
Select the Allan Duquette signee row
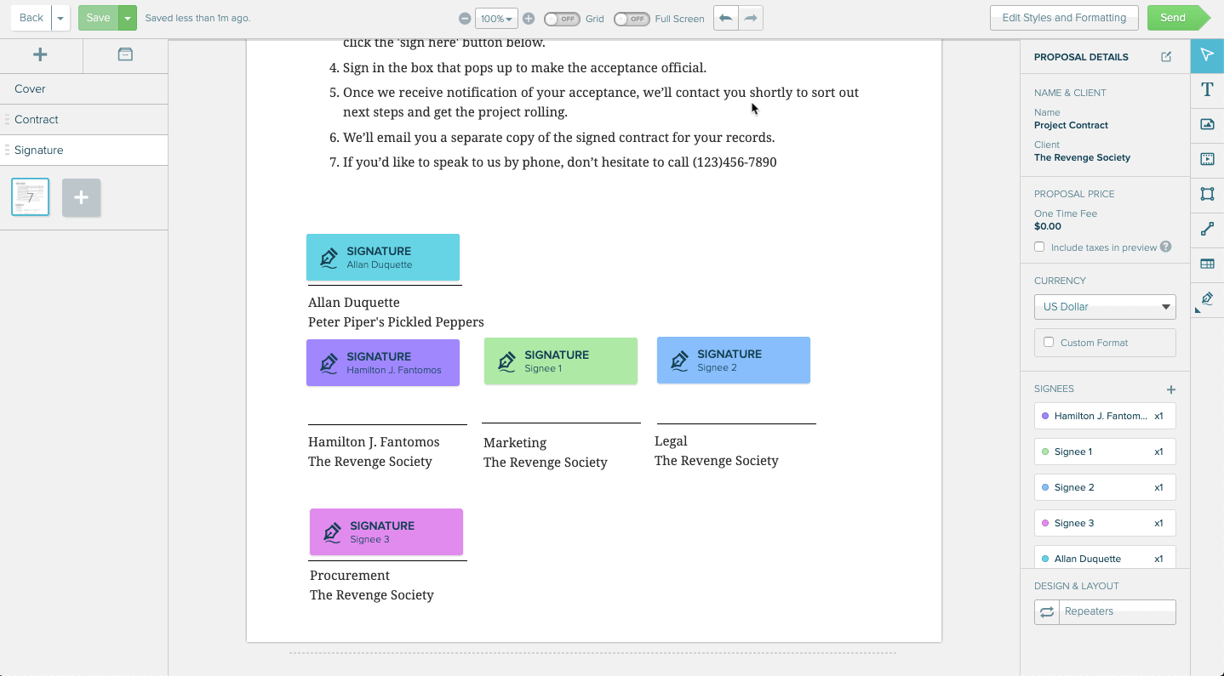[x=1105, y=557]
